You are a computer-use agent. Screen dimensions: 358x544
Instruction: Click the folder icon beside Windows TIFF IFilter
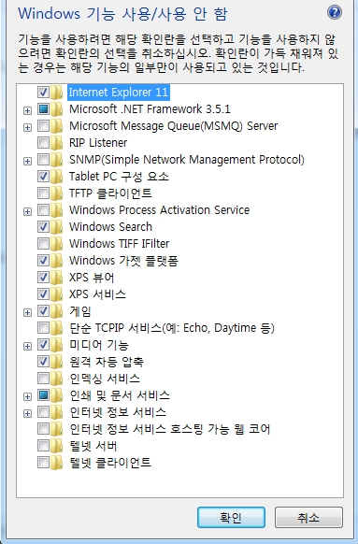[56, 244]
